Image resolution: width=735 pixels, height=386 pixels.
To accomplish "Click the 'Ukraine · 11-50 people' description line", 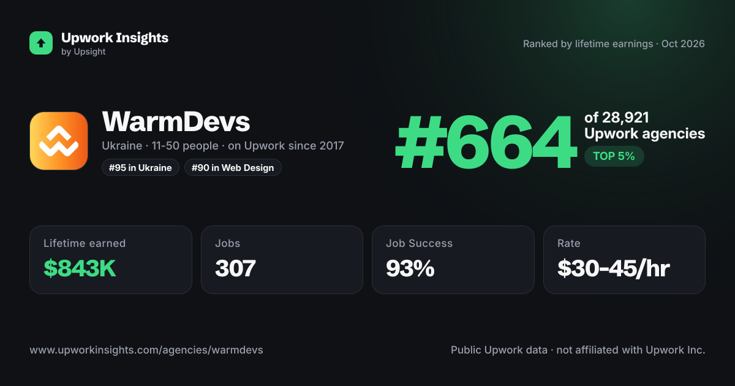I will coord(223,146).
